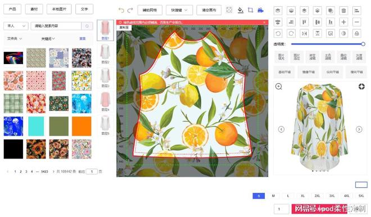Bring layer to top icon

(278, 11)
